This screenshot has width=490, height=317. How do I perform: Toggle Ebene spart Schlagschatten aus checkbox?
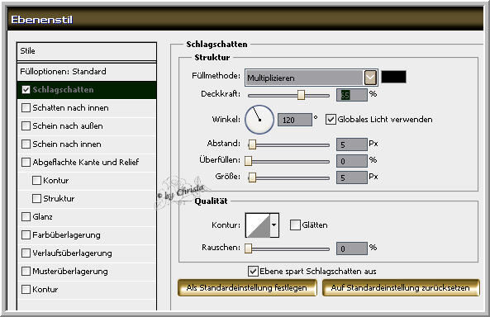click(x=253, y=271)
